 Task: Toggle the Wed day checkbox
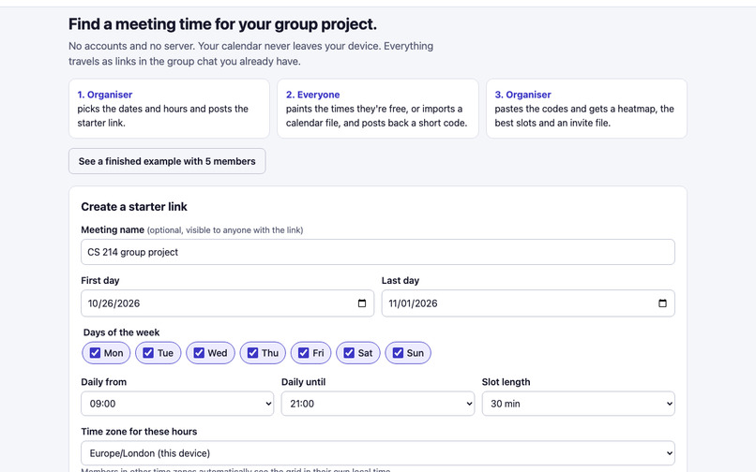199,353
